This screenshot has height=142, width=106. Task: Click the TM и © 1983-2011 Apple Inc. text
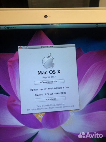pos(51,105)
